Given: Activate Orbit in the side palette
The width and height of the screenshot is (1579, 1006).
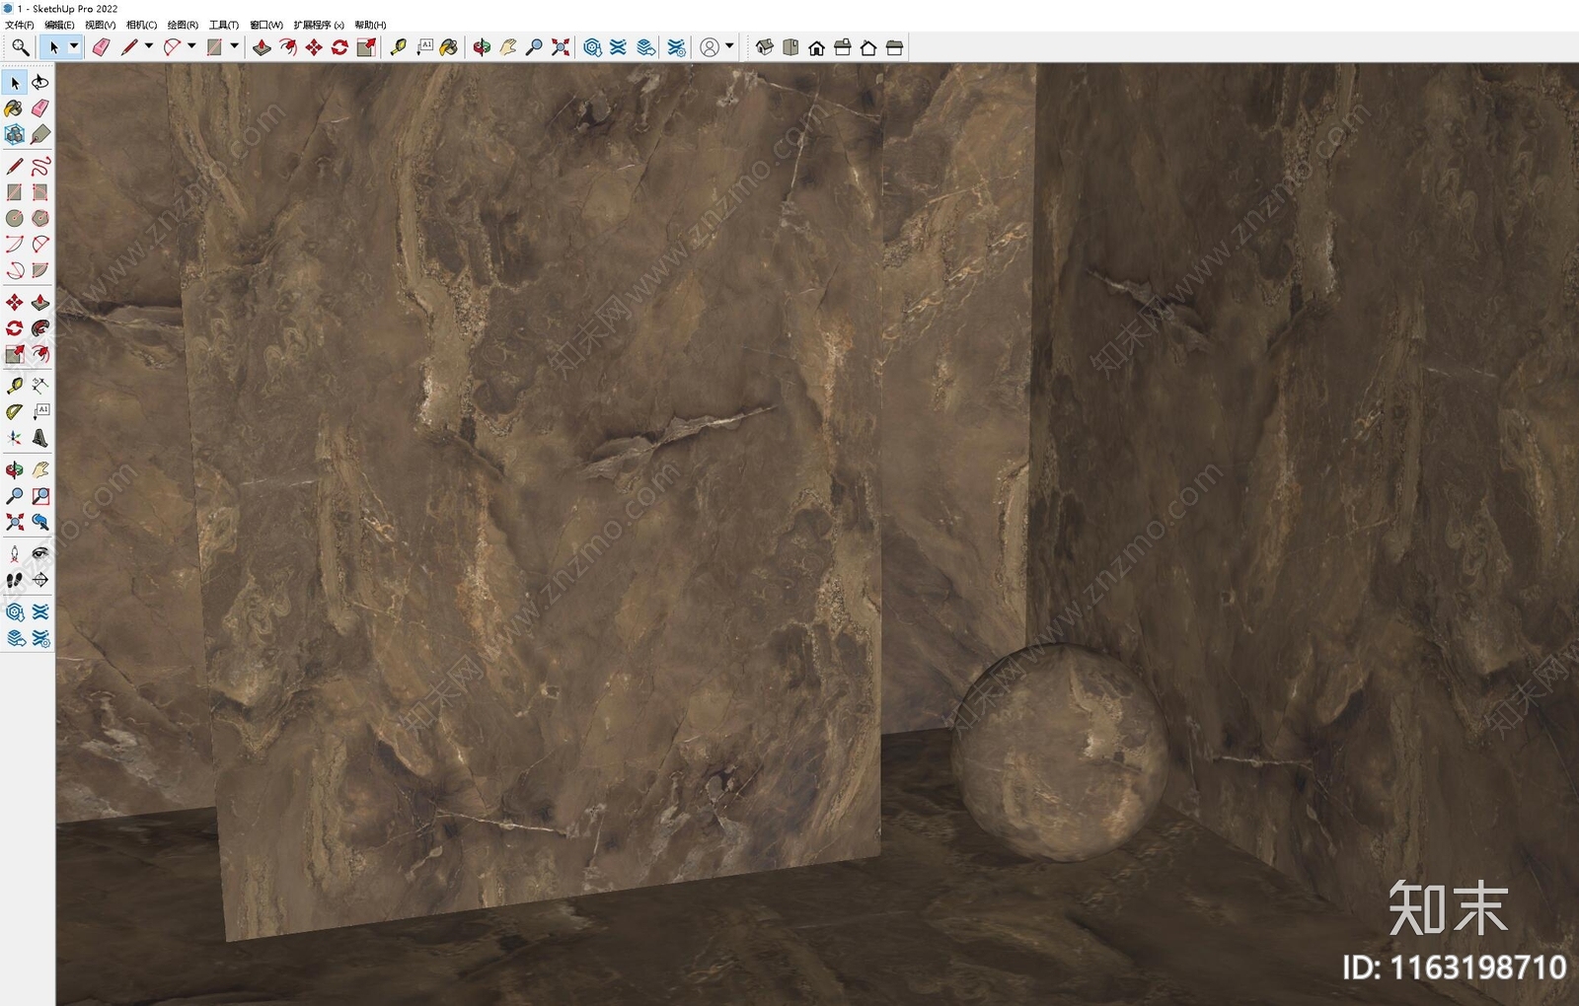Looking at the screenshot, I should pos(14,469).
